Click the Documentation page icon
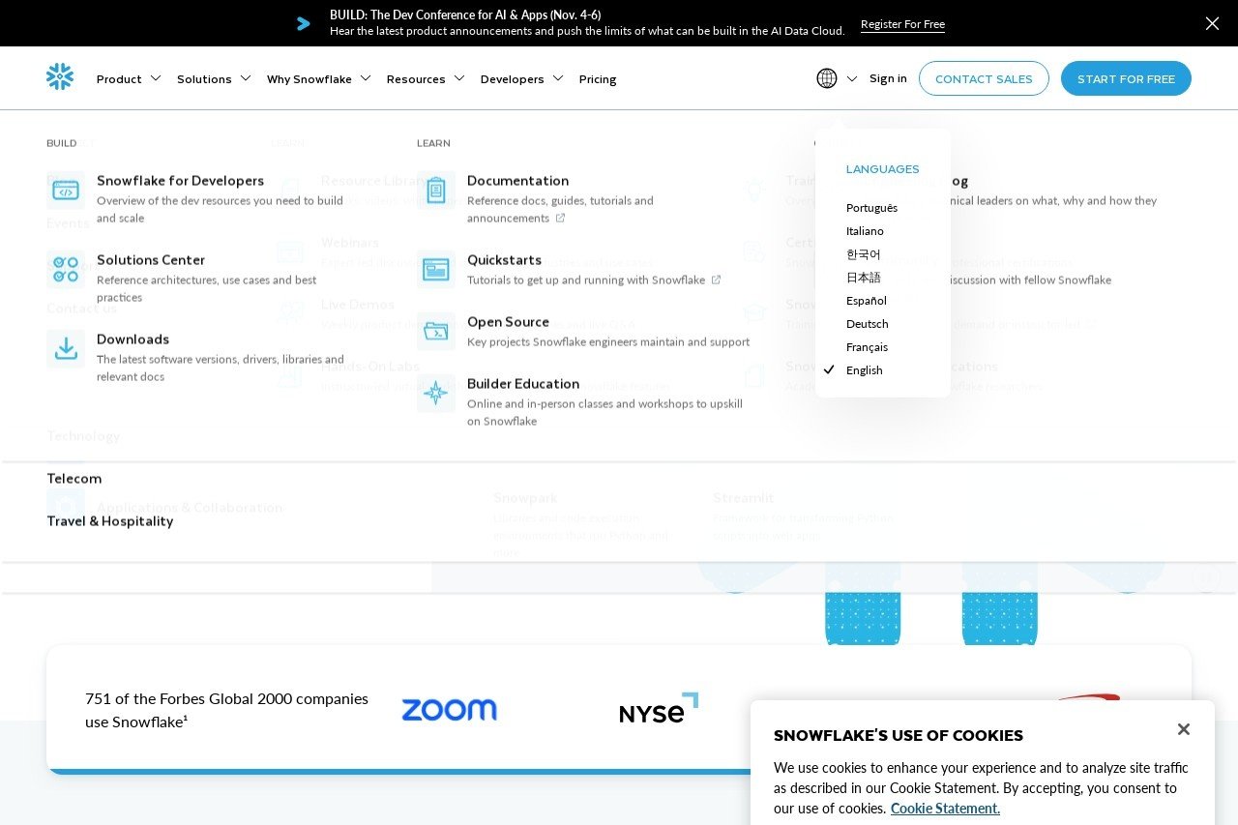Screen dimensions: 1238x825 (x=436, y=191)
